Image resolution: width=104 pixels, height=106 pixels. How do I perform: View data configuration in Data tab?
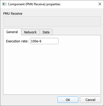coord(46,32)
